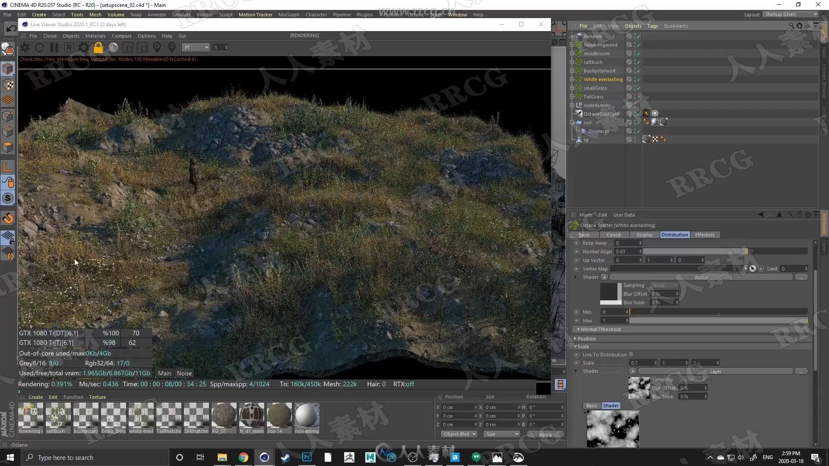
Task: Click the filmstrip icon below the viewer
Action: click(x=560, y=384)
